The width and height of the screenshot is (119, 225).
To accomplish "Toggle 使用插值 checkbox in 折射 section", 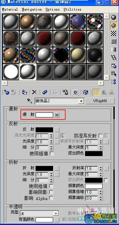I will [51, 186].
